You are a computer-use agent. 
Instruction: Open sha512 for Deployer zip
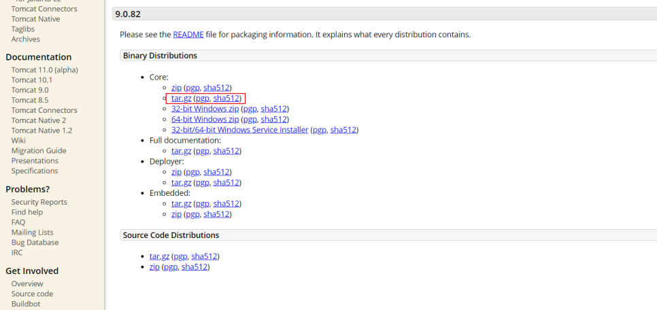[x=216, y=172]
